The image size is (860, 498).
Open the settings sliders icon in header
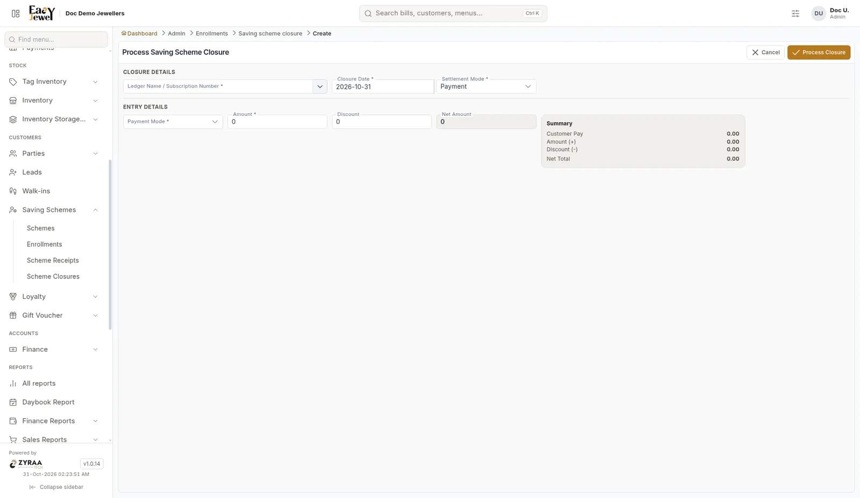point(795,13)
